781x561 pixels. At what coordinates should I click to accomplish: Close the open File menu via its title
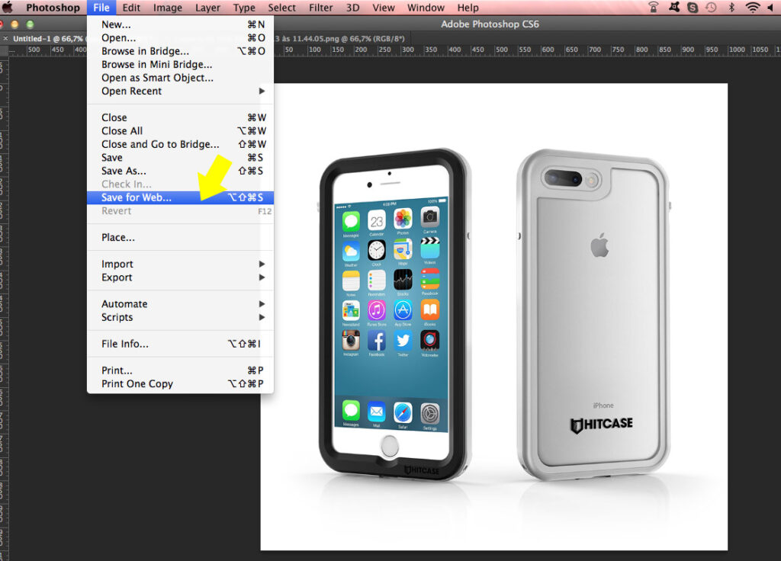pyautogui.click(x=101, y=8)
